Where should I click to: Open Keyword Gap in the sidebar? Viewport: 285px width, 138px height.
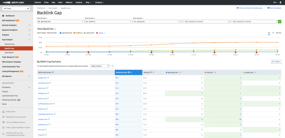click(10, 44)
